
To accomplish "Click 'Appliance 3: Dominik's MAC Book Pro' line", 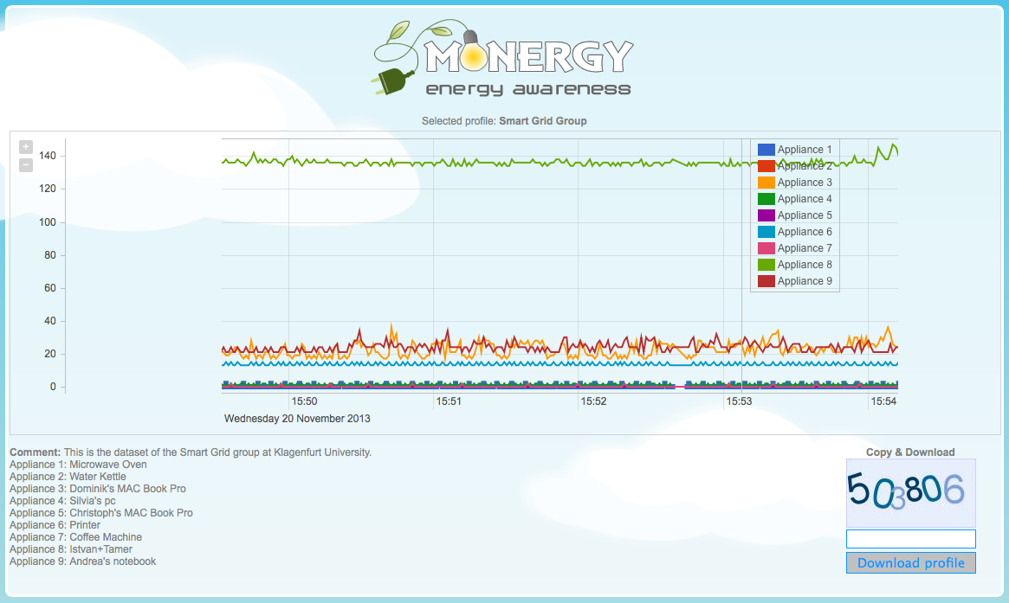I will pyautogui.click(x=98, y=489).
